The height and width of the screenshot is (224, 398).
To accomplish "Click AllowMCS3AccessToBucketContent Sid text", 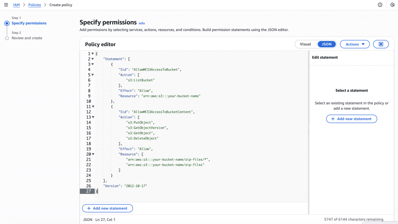I will tap(162, 112).
